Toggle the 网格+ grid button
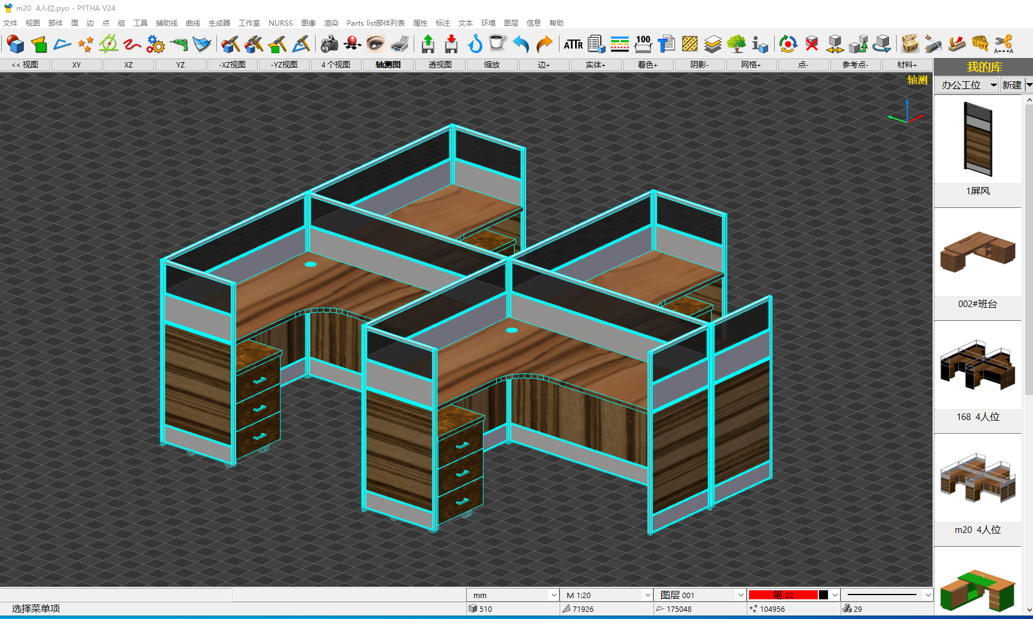Screen dimensions: 1033x619 (751, 65)
